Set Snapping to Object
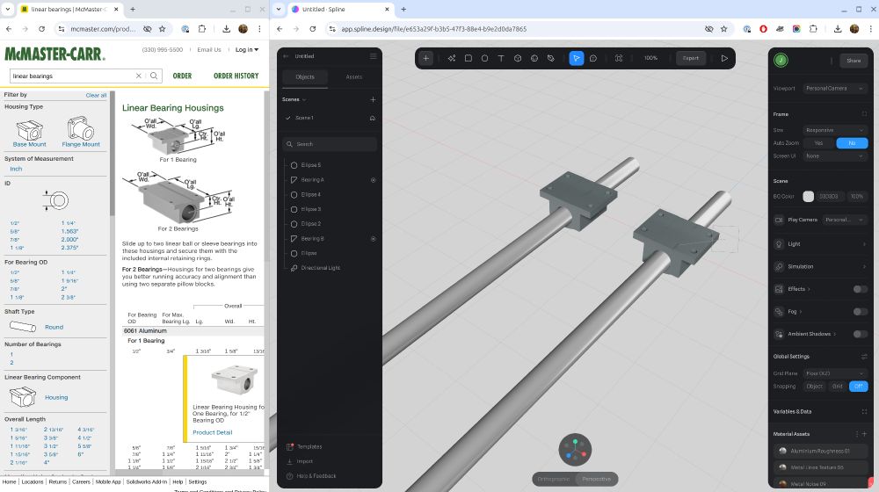879x492 pixels. pyautogui.click(x=814, y=386)
